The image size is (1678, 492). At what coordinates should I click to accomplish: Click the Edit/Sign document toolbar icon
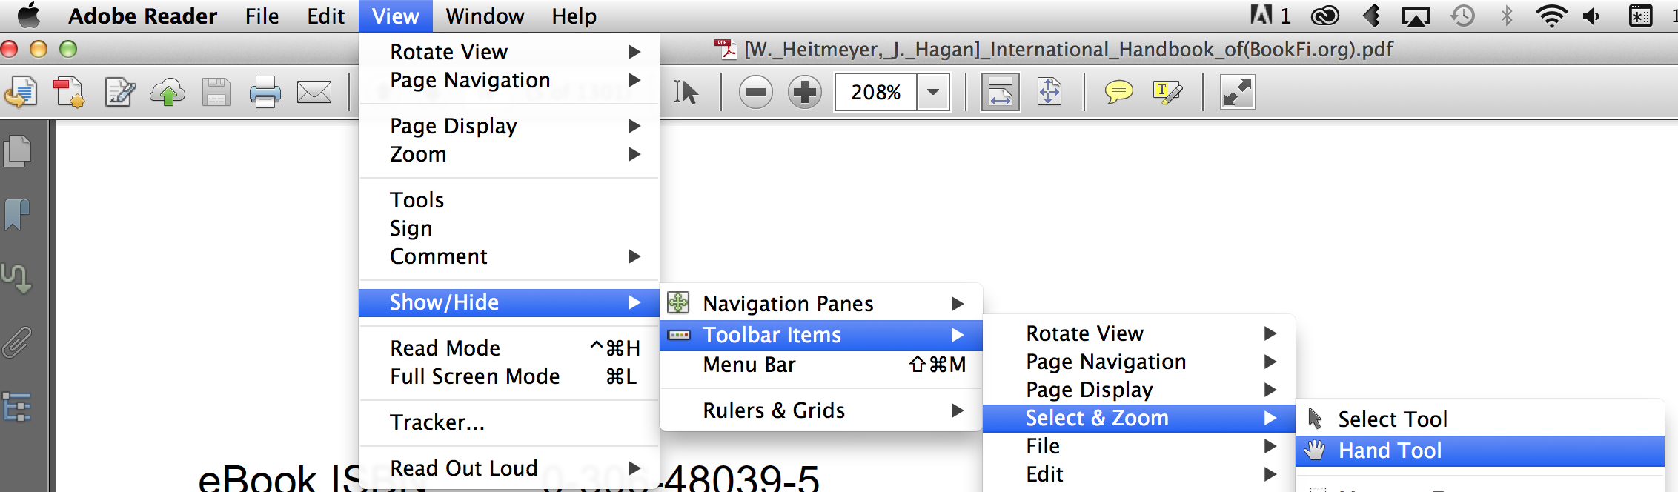tap(120, 93)
